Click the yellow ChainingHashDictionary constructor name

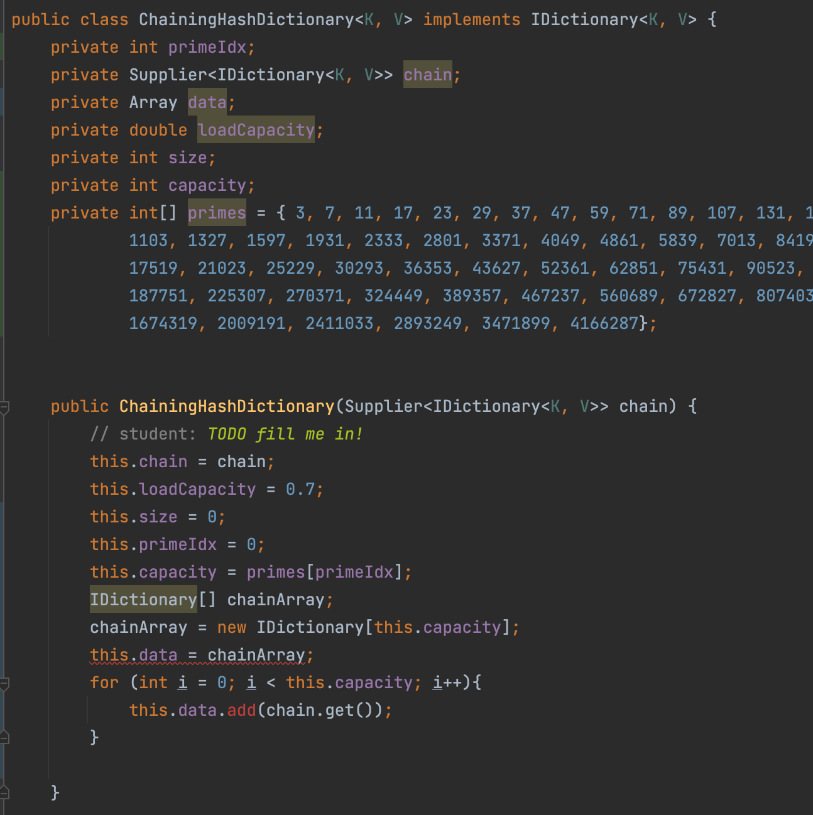point(226,406)
